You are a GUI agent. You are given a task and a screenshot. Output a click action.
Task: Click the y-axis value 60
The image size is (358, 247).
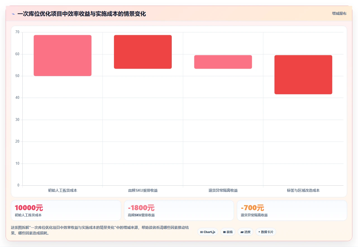[17, 54]
